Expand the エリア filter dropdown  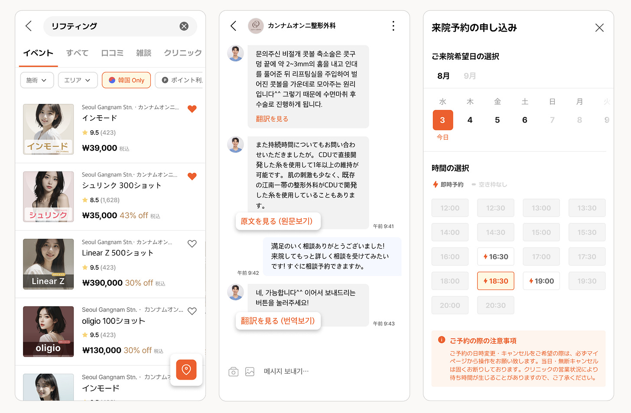[78, 80]
